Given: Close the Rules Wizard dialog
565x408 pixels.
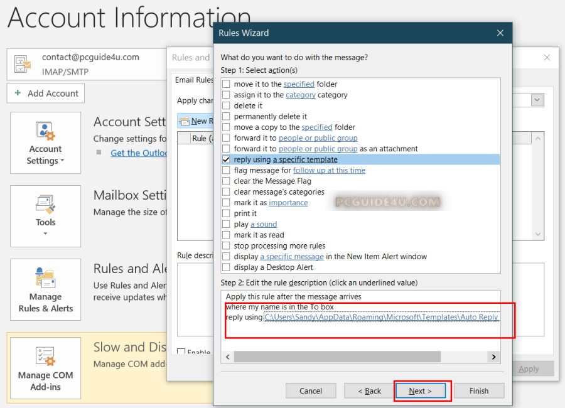Looking at the screenshot, I should (500, 33).
